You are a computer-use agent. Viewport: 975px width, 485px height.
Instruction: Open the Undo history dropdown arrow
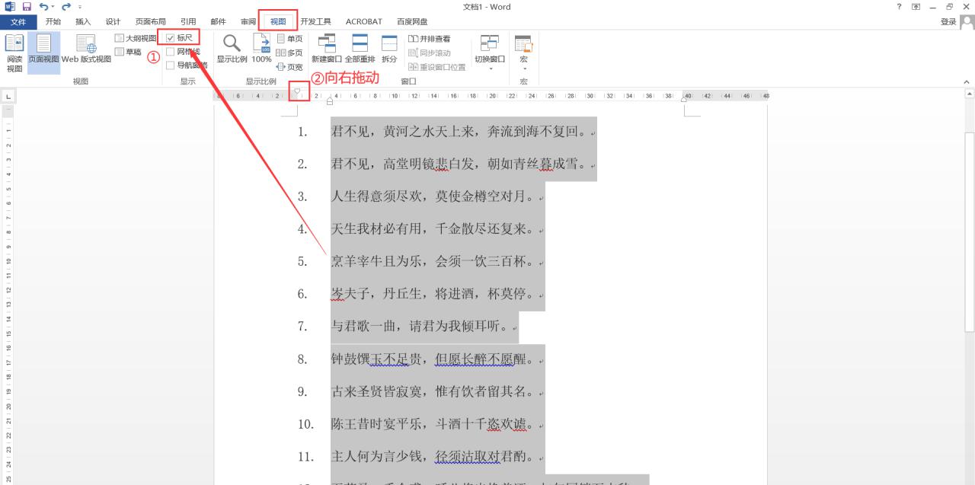pos(52,8)
